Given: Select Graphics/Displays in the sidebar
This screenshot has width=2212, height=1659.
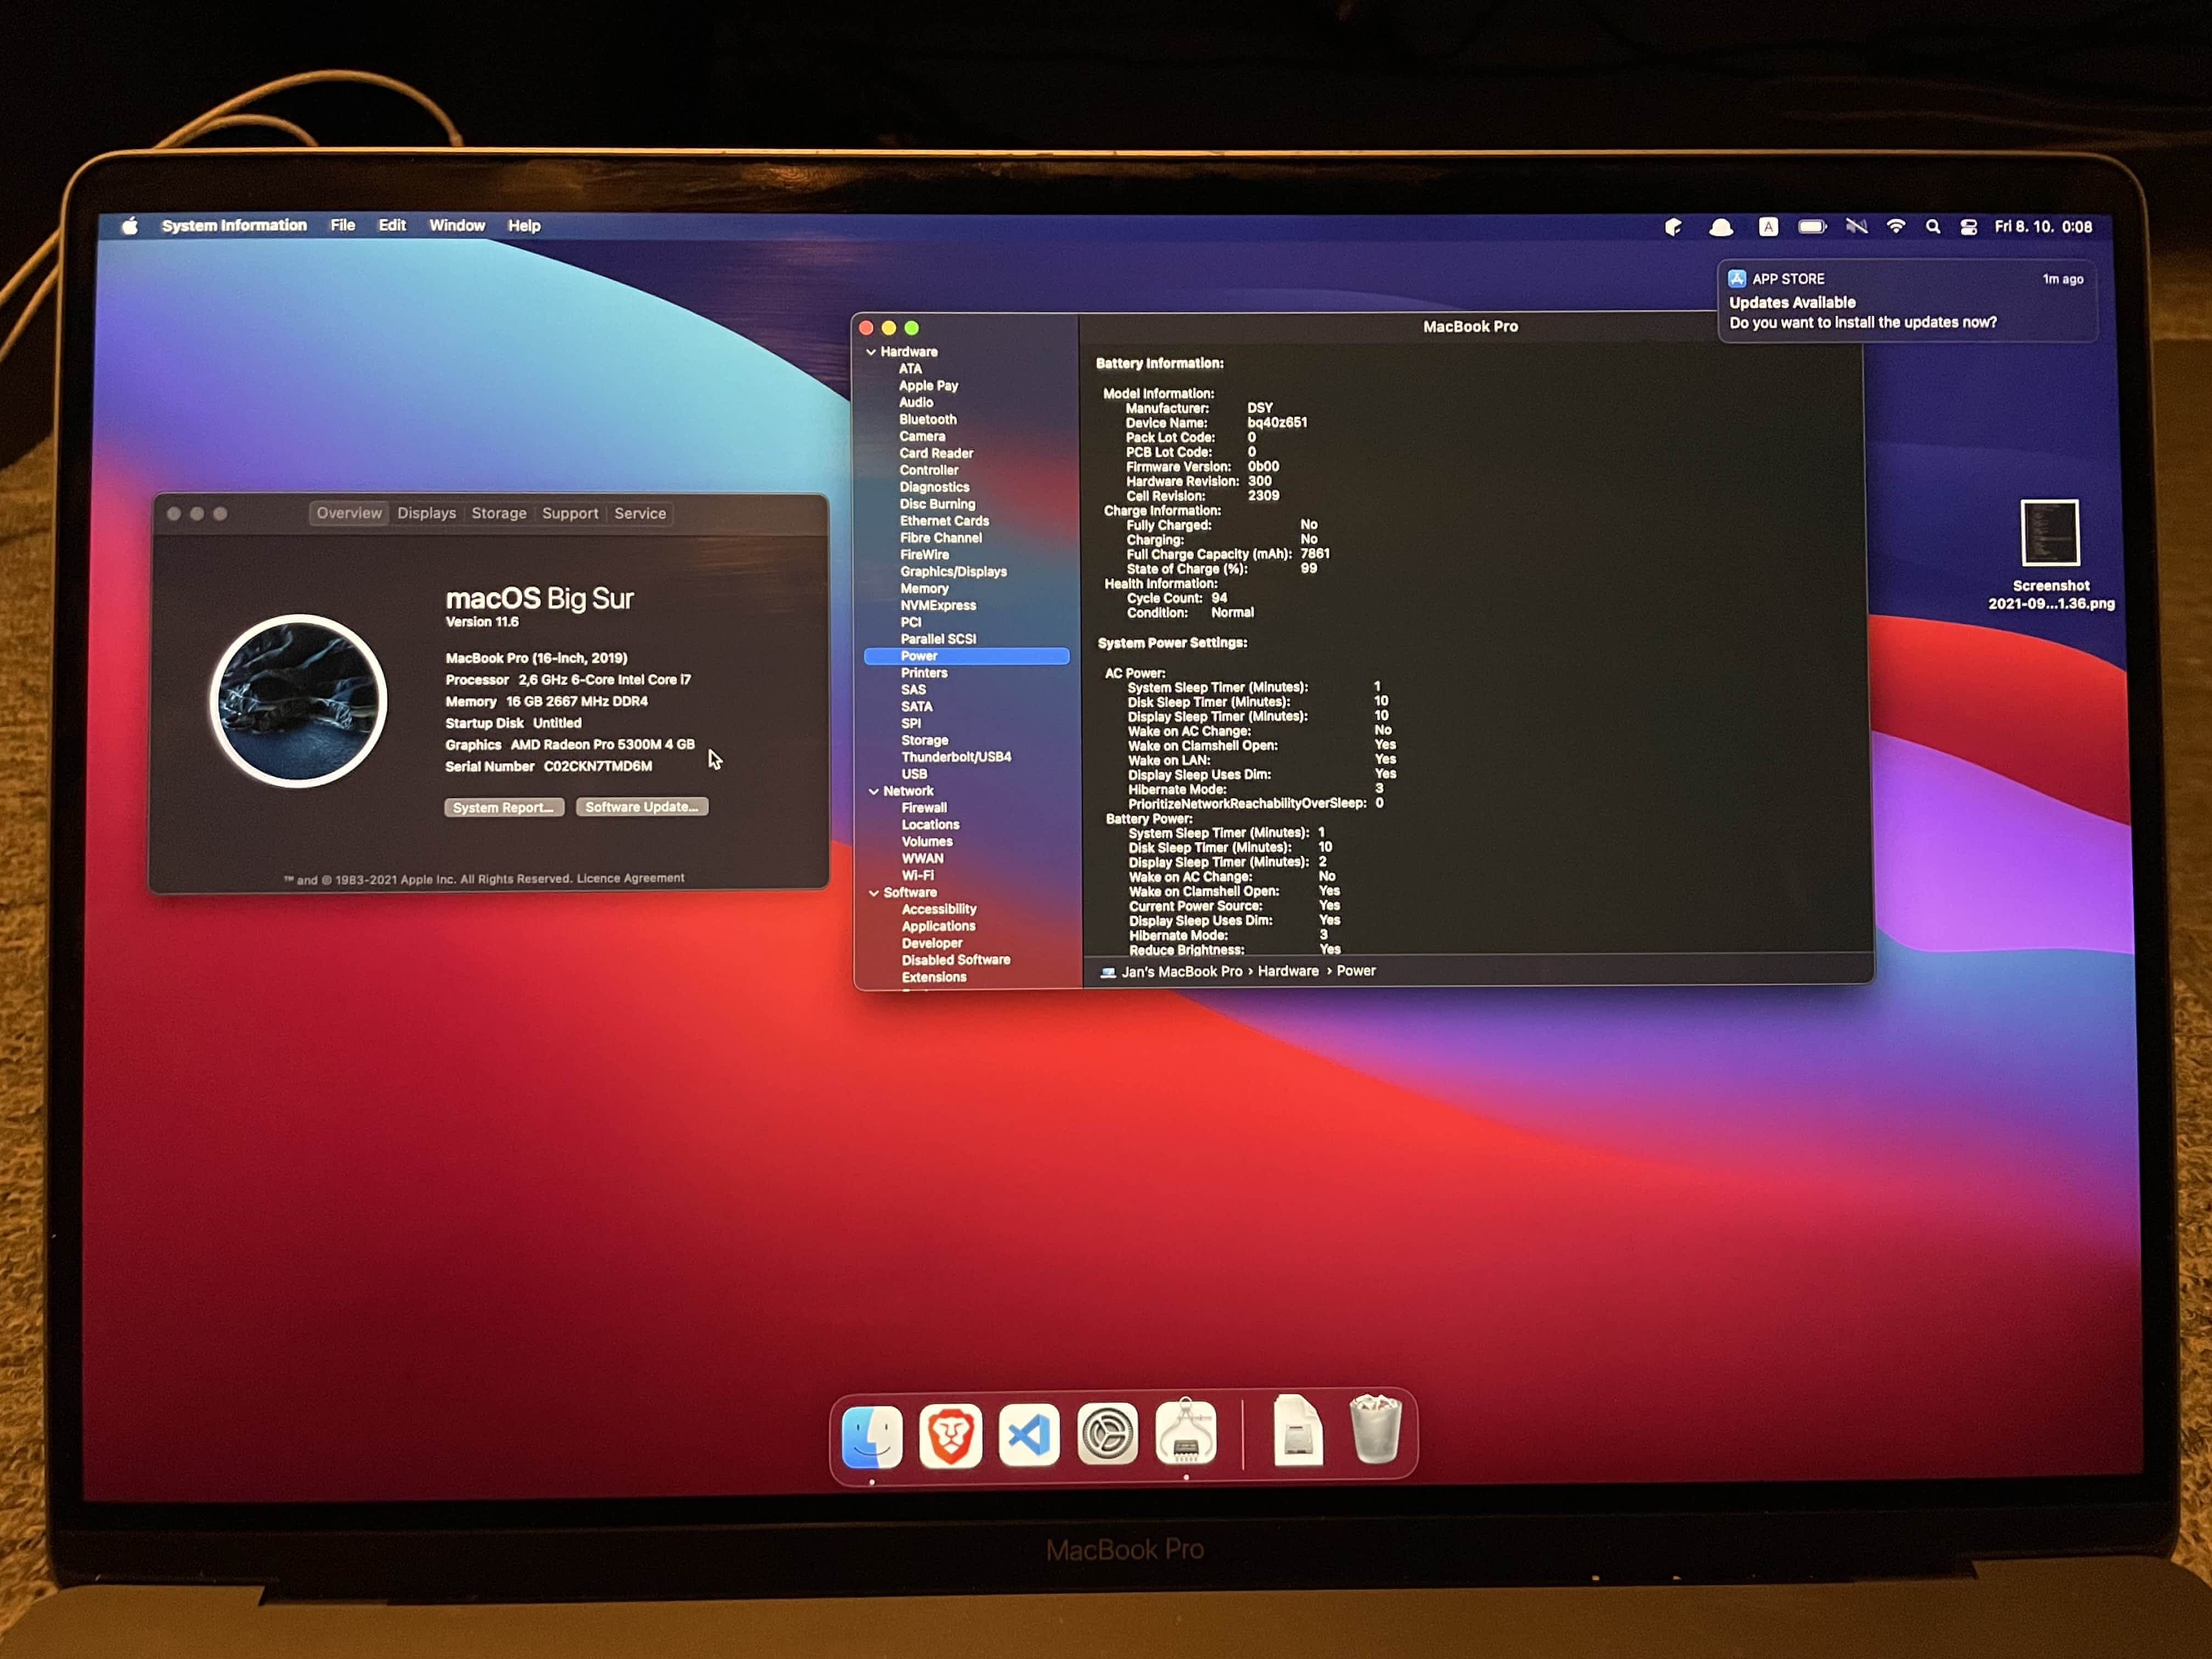Looking at the screenshot, I should click(953, 572).
